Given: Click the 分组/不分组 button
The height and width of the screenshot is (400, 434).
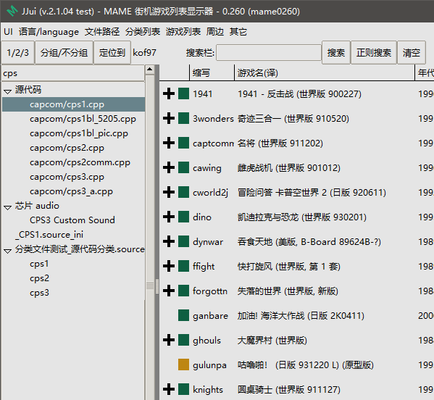Looking at the screenshot, I should click(x=64, y=52).
